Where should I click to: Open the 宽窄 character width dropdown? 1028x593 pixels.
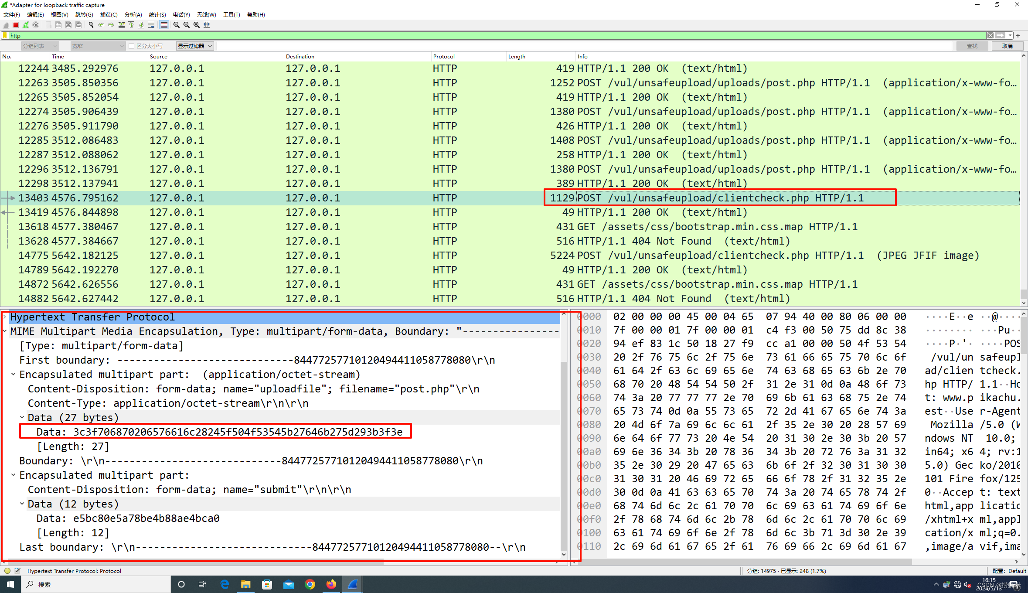pos(98,46)
